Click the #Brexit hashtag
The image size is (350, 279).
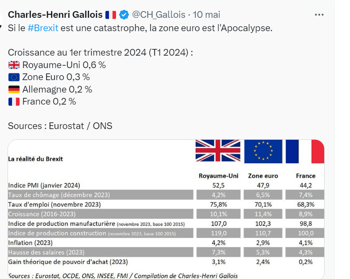coord(43,28)
